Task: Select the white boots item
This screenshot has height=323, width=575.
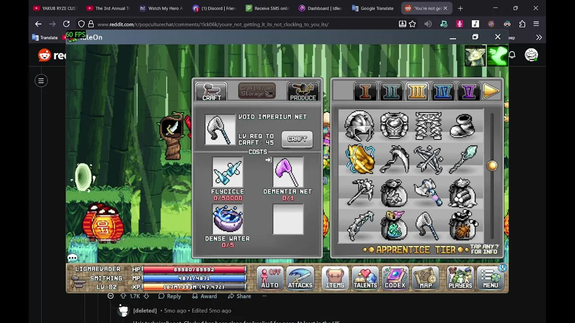Action: (x=463, y=126)
